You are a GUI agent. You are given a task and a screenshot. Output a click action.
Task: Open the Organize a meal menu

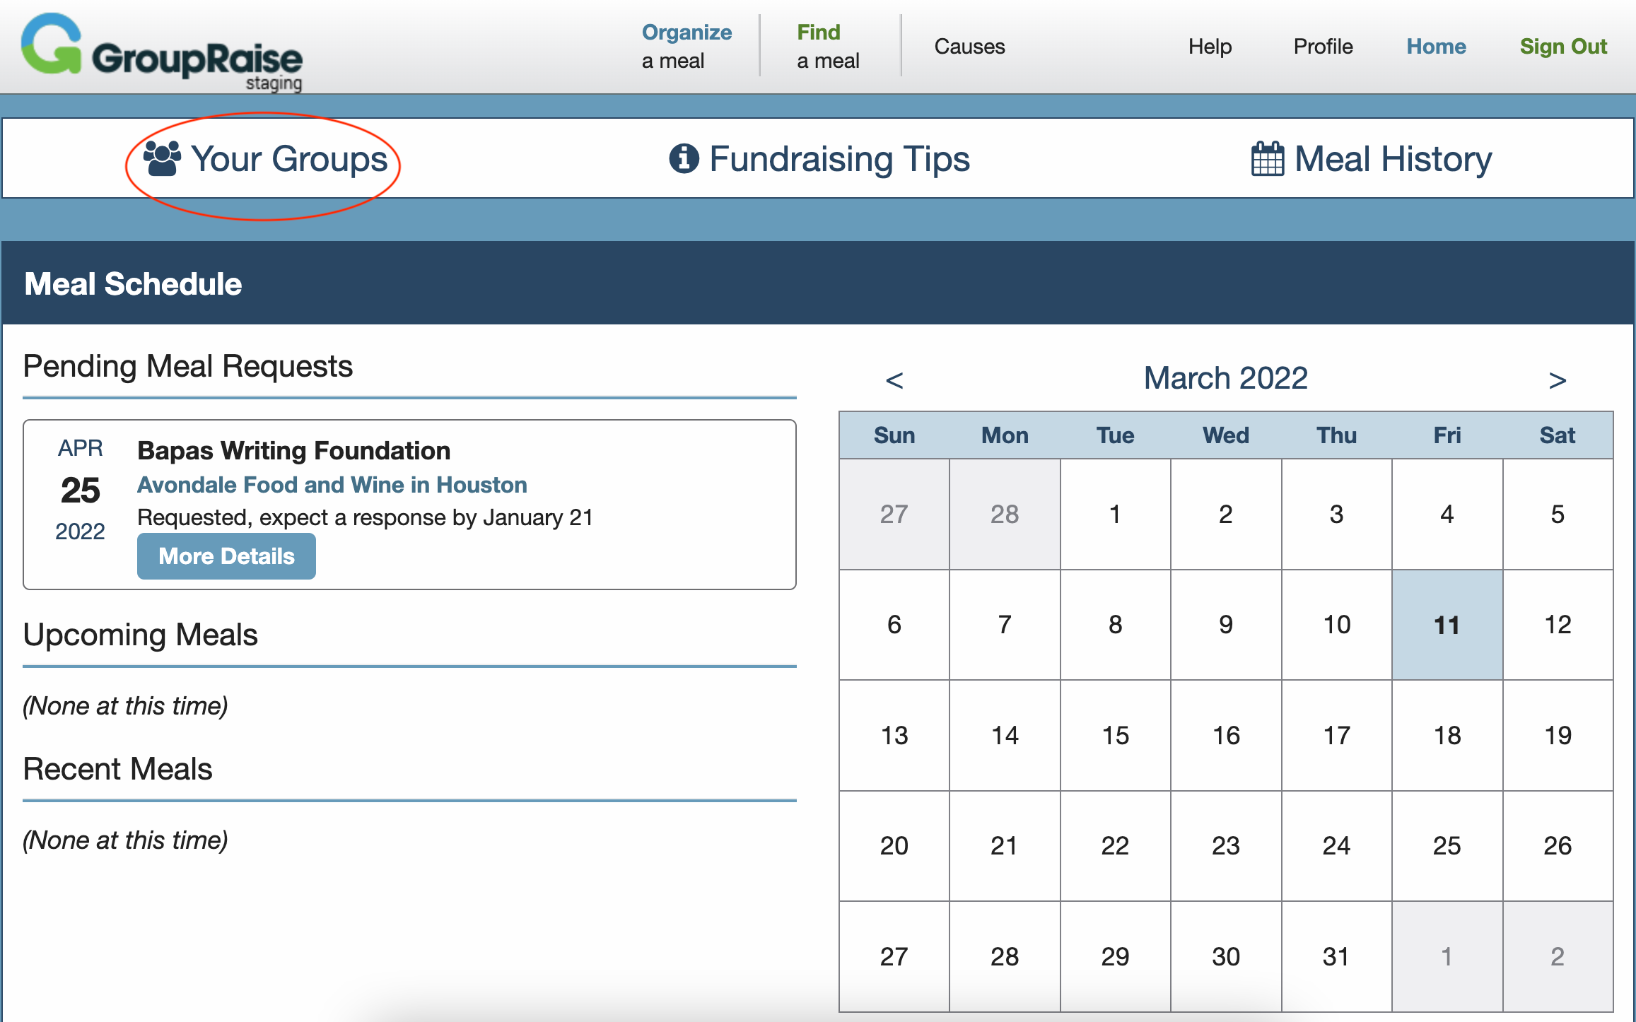click(686, 46)
